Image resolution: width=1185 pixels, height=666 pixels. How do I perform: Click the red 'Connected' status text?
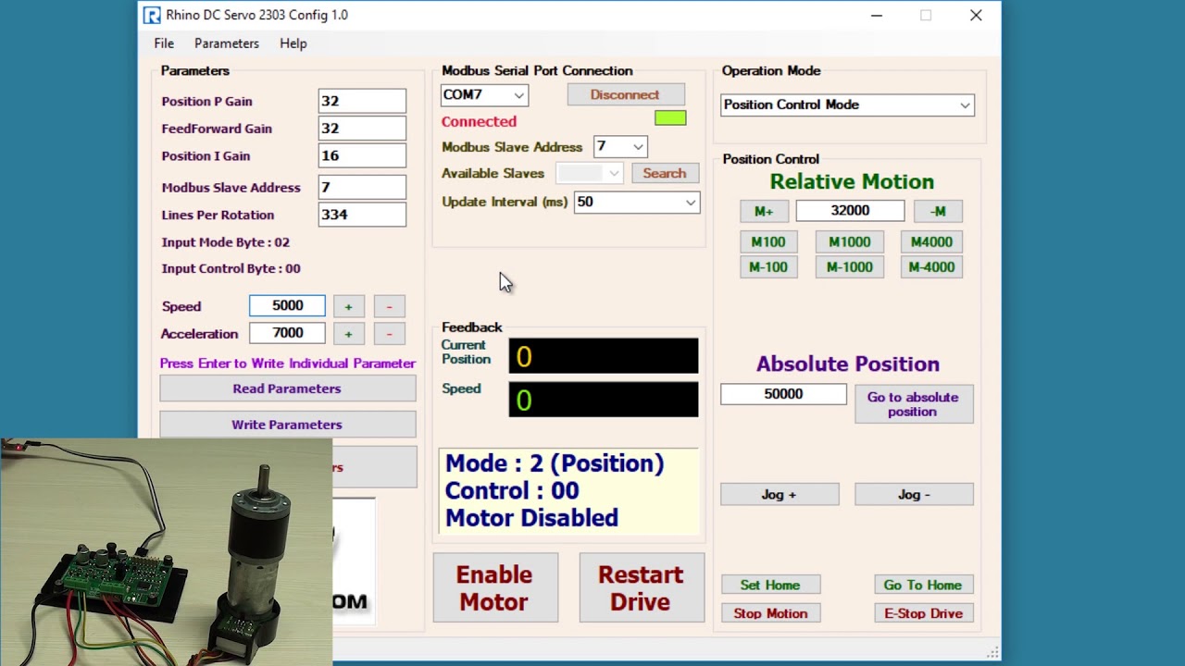pyautogui.click(x=479, y=121)
